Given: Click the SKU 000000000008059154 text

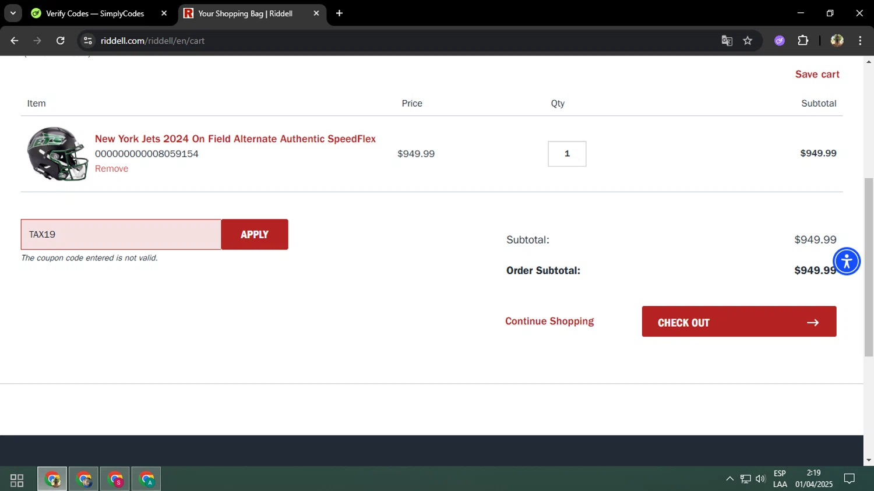Looking at the screenshot, I should tap(147, 154).
